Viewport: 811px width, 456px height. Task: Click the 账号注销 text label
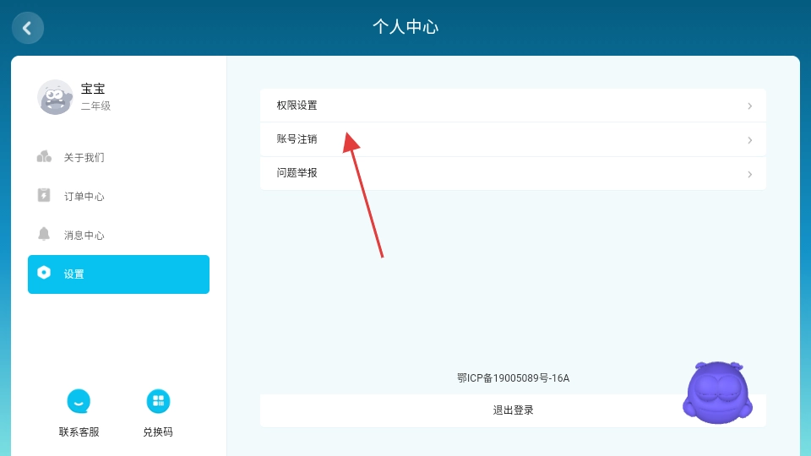[x=297, y=139]
